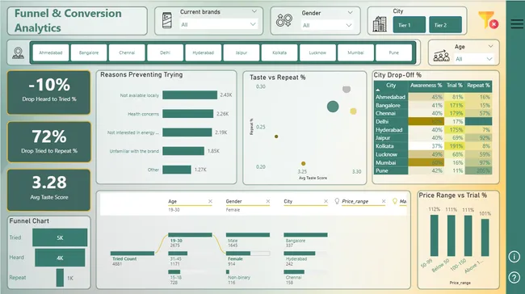The image size is (525, 294).
Task: Remove the Gender field with its X
Action: pos(268,201)
